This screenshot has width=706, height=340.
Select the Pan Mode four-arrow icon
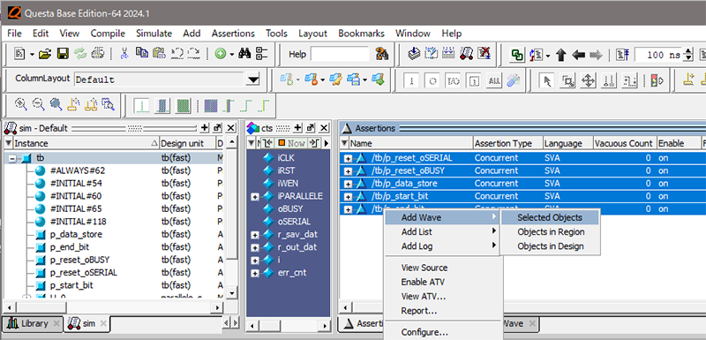[589, 81]
